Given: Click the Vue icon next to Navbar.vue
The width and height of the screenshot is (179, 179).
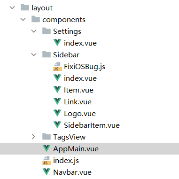Looking at the screenshot, I should click(47, 172).
